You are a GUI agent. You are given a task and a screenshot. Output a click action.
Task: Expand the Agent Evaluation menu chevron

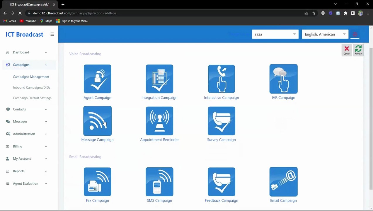tap(46, 184)
